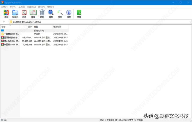Click the 删除 (Delete) trash can icon
192x122 pixels.
[42, 14]
